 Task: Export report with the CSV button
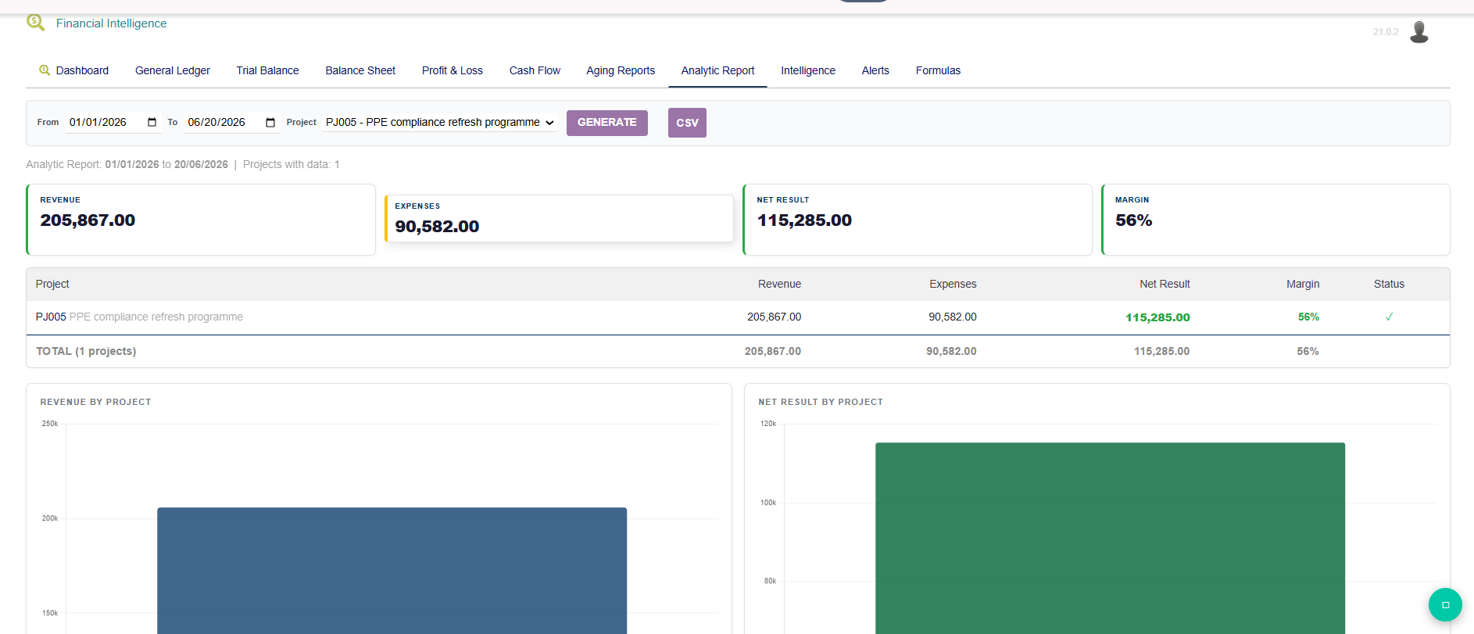(x=687, y=123)
